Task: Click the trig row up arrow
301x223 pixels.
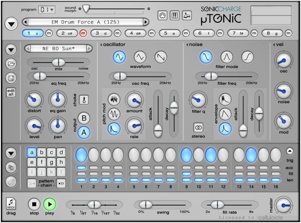Action: coord(290,151)
